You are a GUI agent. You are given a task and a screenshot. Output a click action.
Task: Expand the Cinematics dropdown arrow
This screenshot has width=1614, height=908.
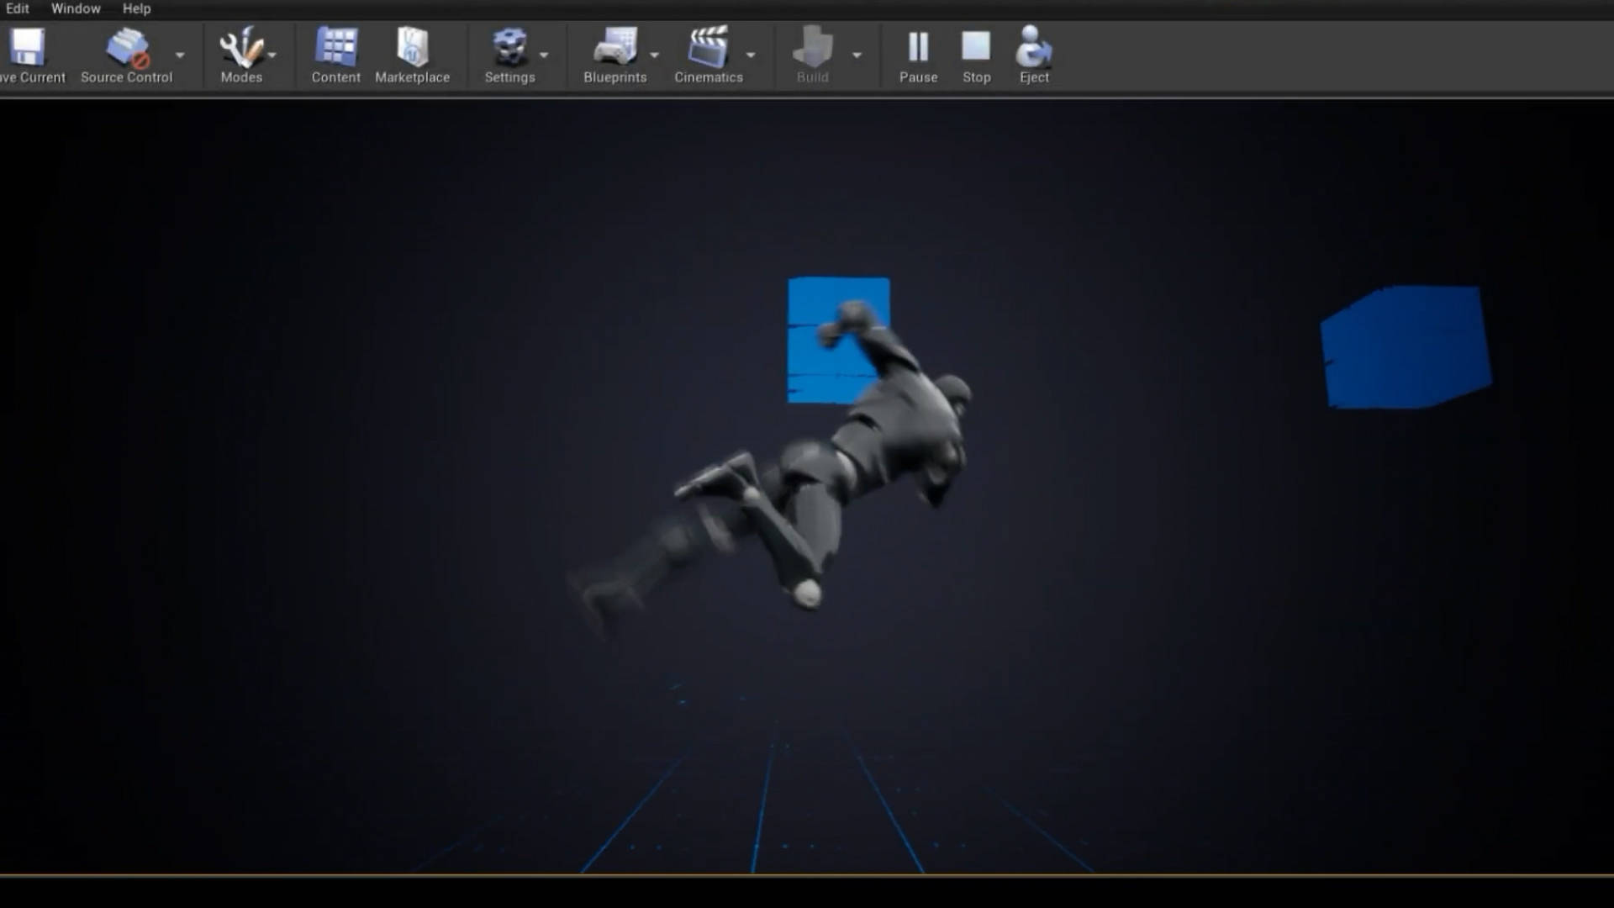point(751,55)
